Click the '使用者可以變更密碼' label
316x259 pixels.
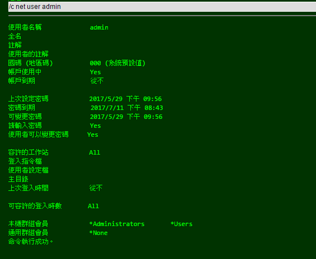pos(38,135)
